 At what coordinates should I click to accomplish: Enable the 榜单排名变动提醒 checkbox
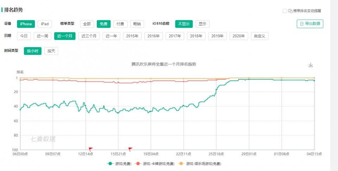point(284,11)
